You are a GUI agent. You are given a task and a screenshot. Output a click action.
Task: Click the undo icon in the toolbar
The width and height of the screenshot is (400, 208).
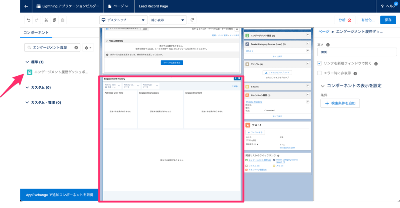pyautogui.click(x=29, y=20)
